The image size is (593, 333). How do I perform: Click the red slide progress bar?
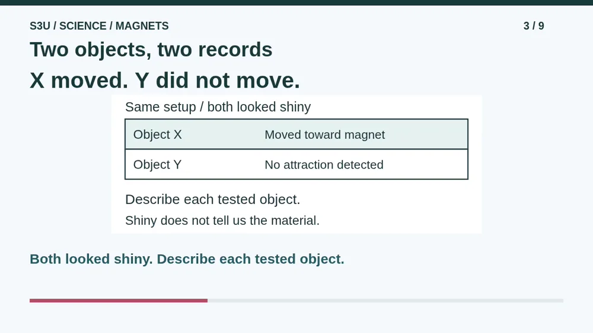119,300
